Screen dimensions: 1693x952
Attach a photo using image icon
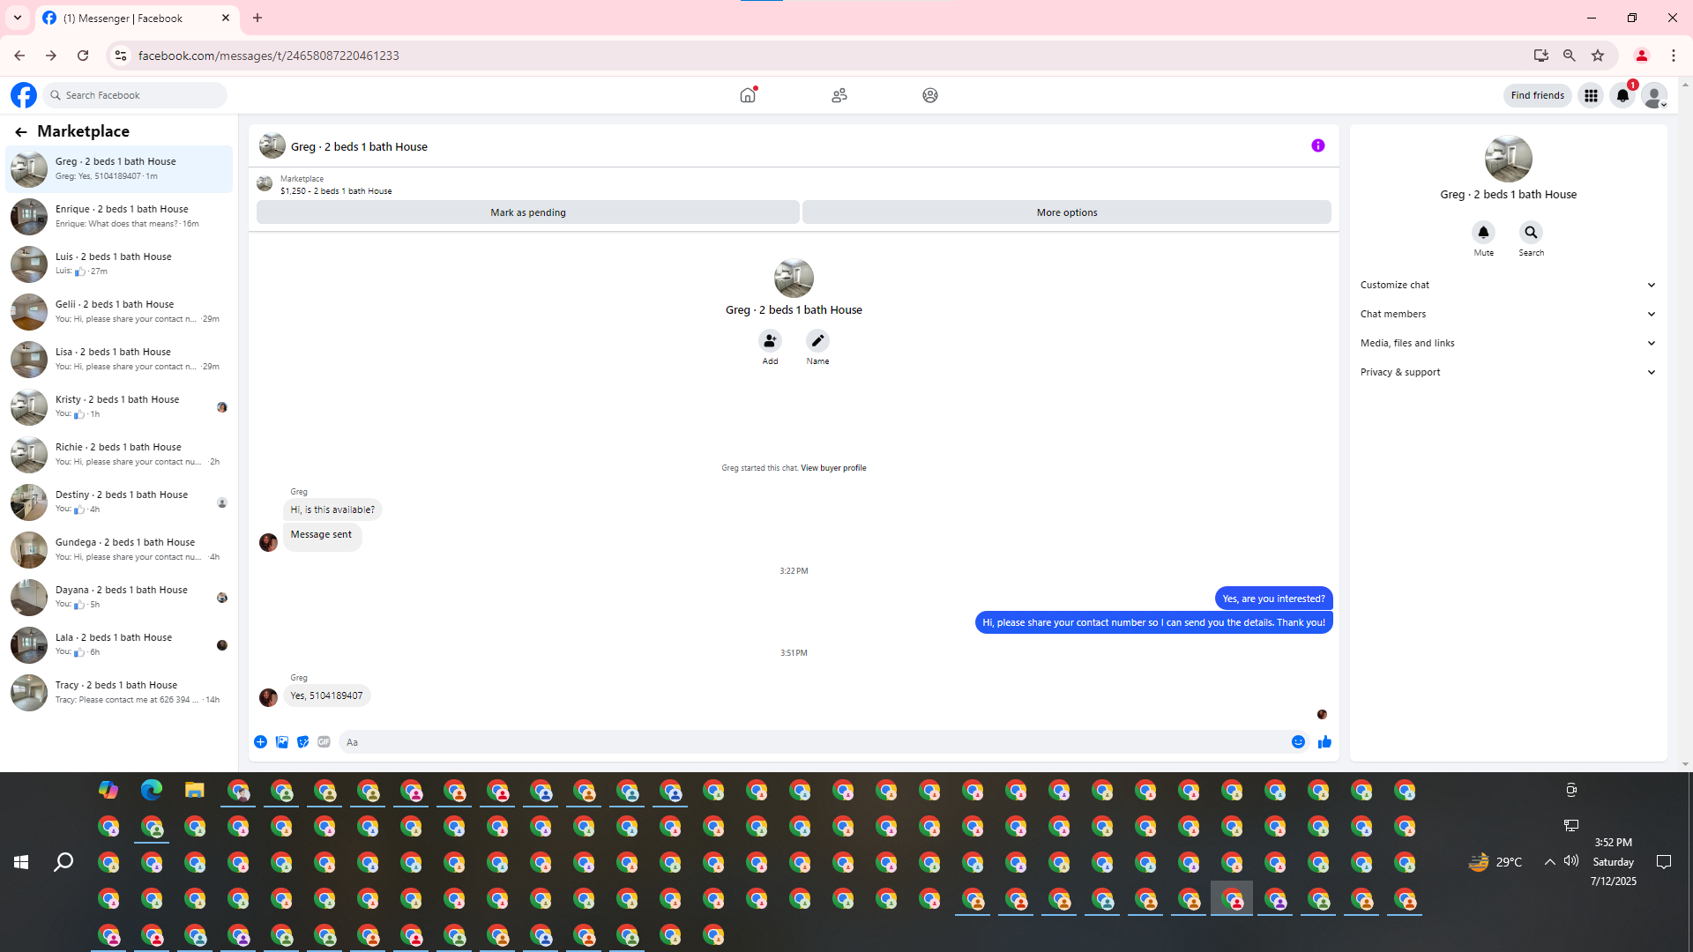[x=281, y=742]
